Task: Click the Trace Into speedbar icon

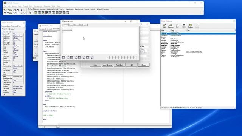Action: click(22, 13)
